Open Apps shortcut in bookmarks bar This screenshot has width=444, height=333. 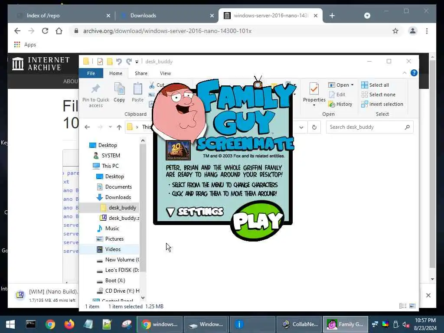[25, 45]
